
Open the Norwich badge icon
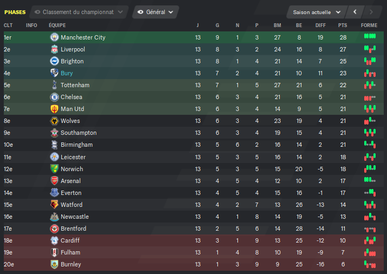pyautogui.click(x=54, y=169)
